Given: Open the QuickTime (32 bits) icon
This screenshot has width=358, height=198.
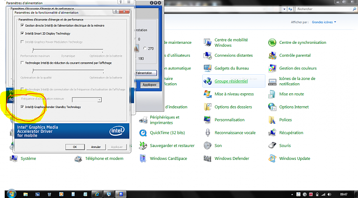Looking at the screenshot, I should (x=143, y=133).
